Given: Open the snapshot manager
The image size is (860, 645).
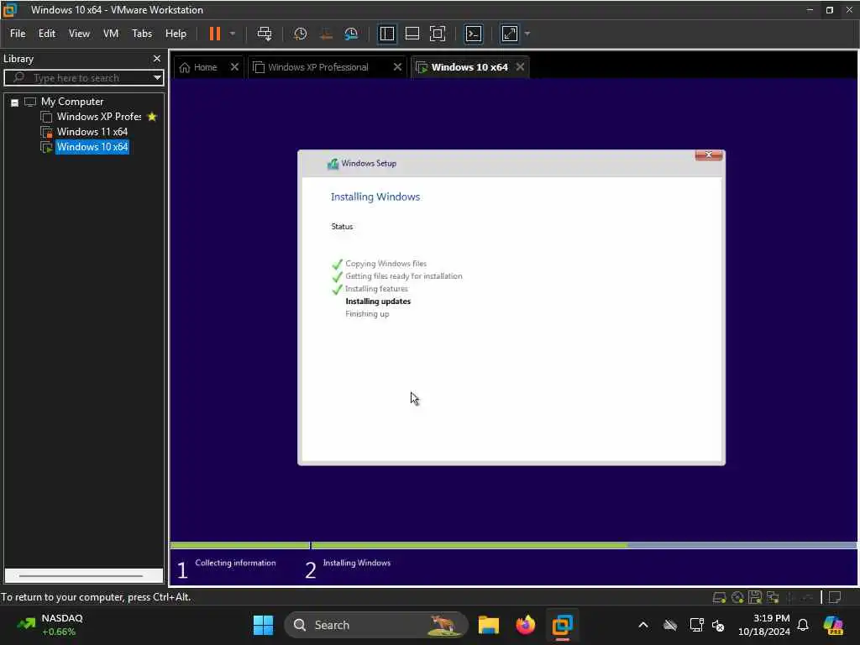Looking at the screenshot, I should coord(351,34).
